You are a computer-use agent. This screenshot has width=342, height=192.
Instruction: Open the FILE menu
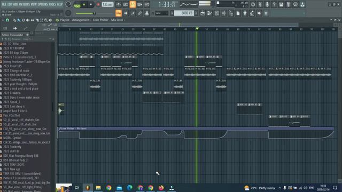pyautogui.click(x=4, y=4)
